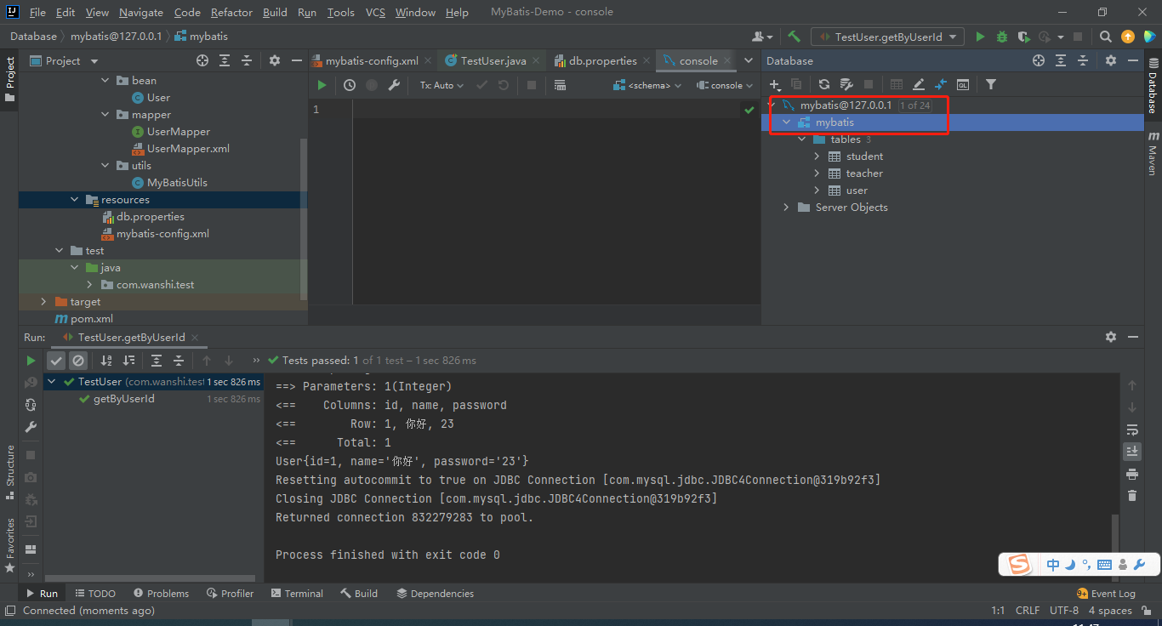
Task: Expand the target folder in Project tree
Action: [x=44, y=302]
